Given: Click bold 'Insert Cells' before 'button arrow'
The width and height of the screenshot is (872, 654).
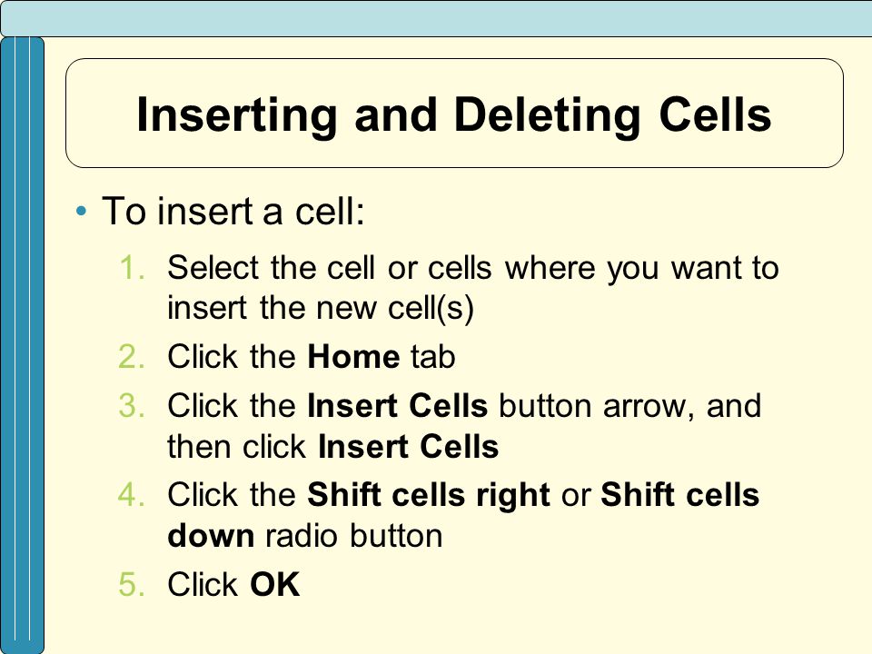Looking at the screenshot, I should coord(397,405).
